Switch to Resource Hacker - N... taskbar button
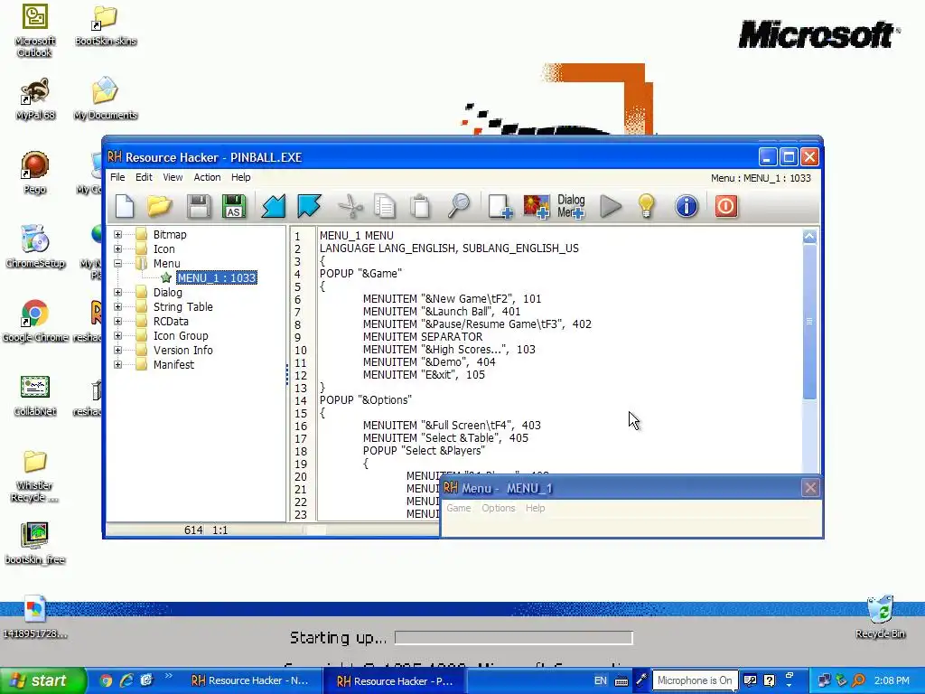925x694 pixels. point(250,680)
